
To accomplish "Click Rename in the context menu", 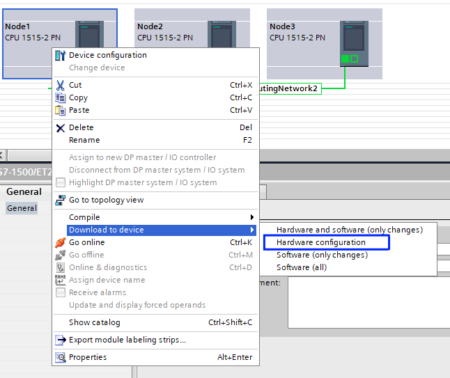I will click(x=84, y=140).
